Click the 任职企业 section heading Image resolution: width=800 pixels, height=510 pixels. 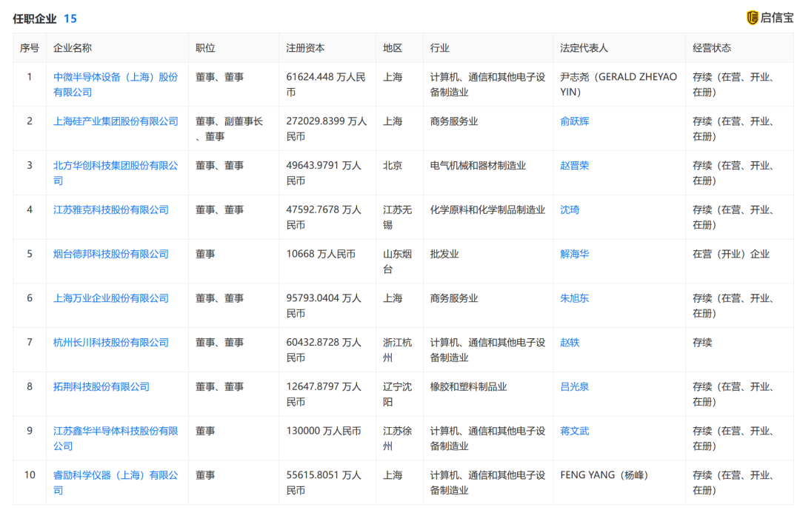pyautogui.click(x=35, y=19)
